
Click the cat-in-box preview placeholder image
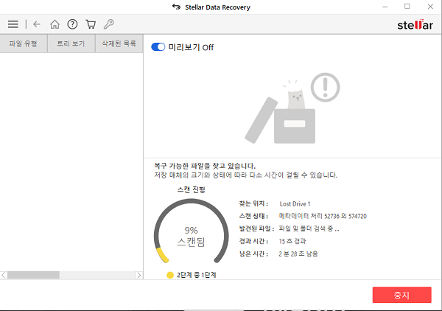tap(292, 108)
